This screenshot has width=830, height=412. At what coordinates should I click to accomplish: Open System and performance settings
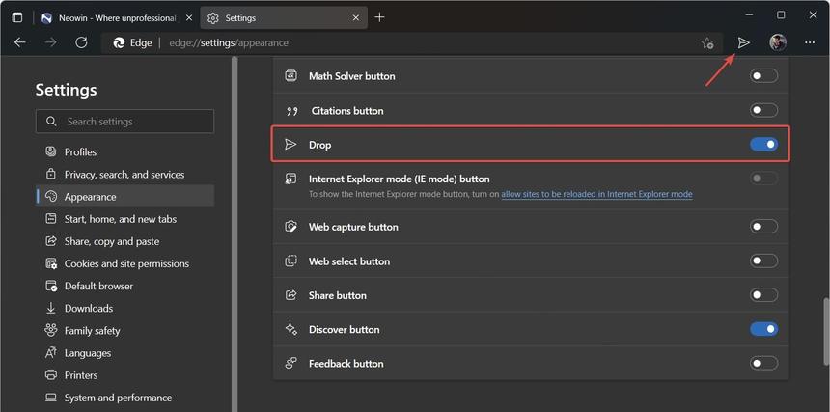(x=118, y=398)
